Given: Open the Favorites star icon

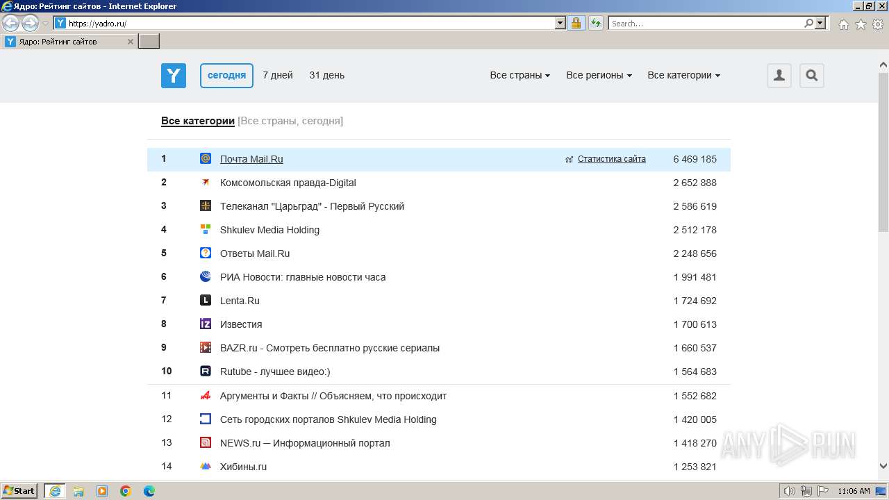Looking at the screenshot, I should (x=861, y=24).
